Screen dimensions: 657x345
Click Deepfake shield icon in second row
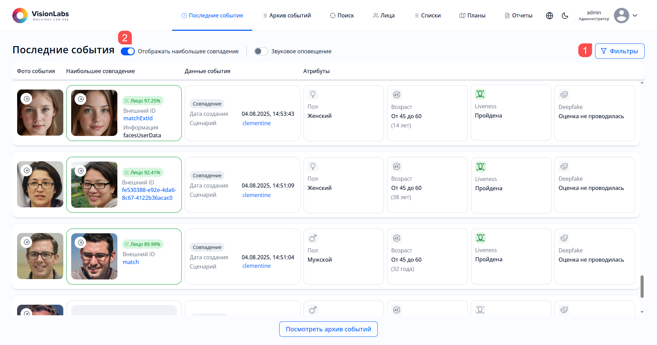point(564,166)
